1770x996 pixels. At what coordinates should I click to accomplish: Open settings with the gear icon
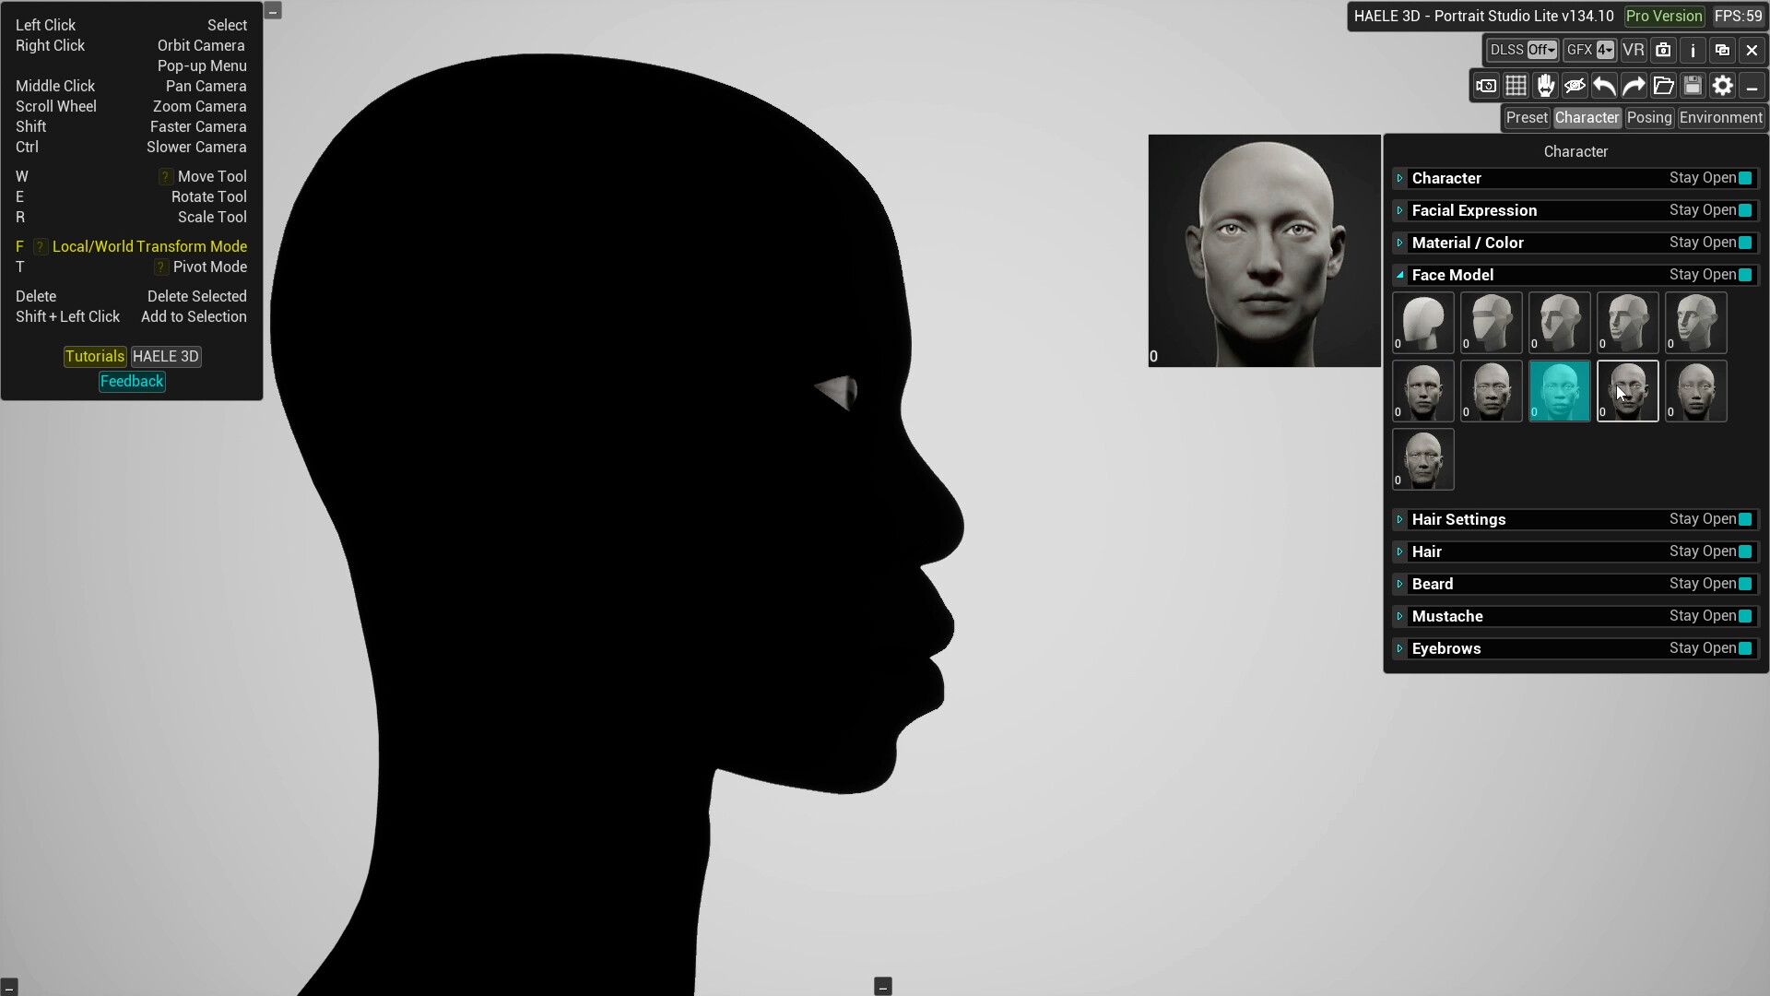pyautogui.click(x=1722, y=86)
